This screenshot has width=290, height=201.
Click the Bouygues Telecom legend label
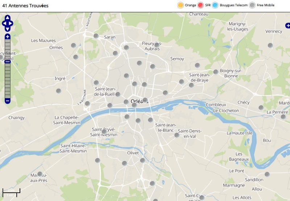[233, 5]
